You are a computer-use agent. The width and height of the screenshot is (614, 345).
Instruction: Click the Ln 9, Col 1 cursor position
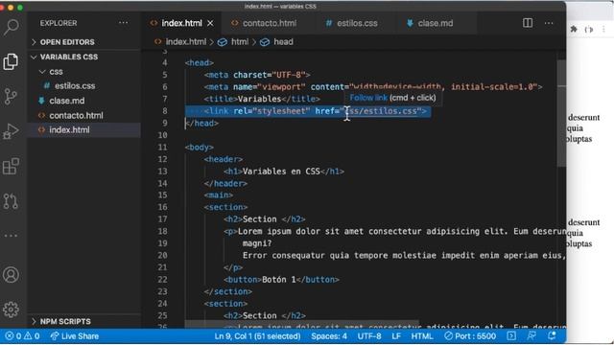(x=257, y=336)
